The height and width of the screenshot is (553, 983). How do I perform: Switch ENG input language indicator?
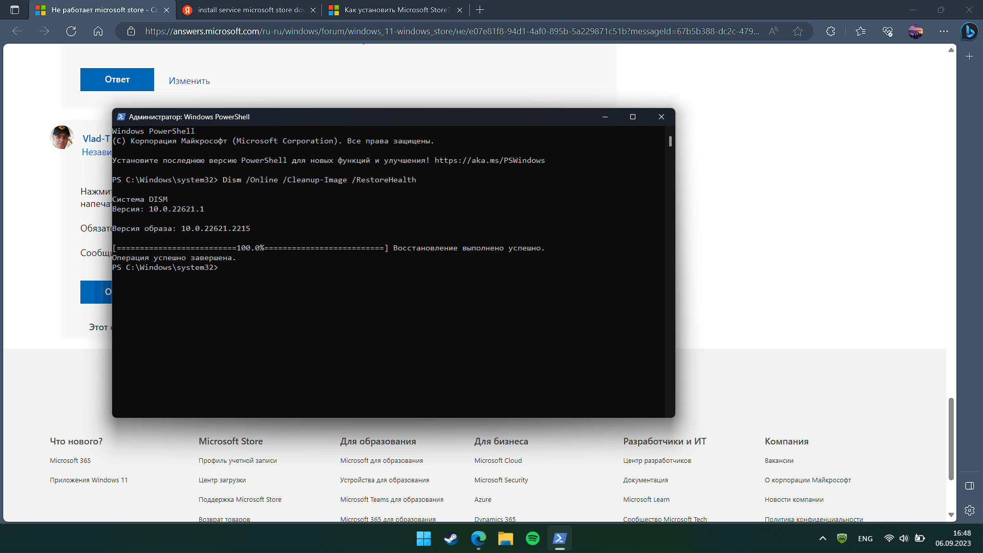click(x=865, y=539)
